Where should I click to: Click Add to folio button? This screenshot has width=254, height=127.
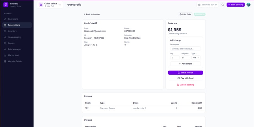coord(186,64)
